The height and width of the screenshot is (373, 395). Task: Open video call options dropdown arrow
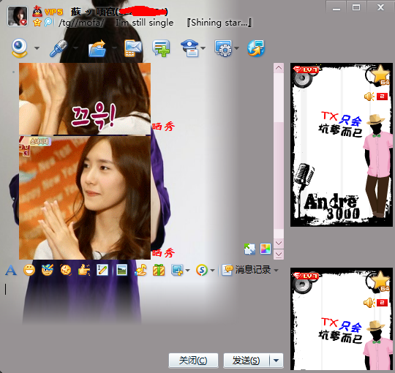[37, 48]
